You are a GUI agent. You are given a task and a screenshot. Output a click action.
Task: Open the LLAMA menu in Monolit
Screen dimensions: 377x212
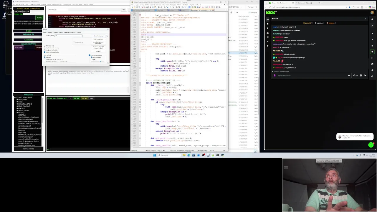pyautogui.click(x=44, y=4)
